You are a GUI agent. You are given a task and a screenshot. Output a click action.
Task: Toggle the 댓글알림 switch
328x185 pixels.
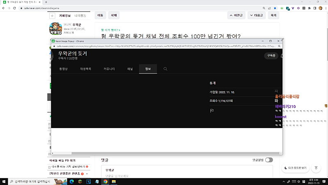click(269, 160)
